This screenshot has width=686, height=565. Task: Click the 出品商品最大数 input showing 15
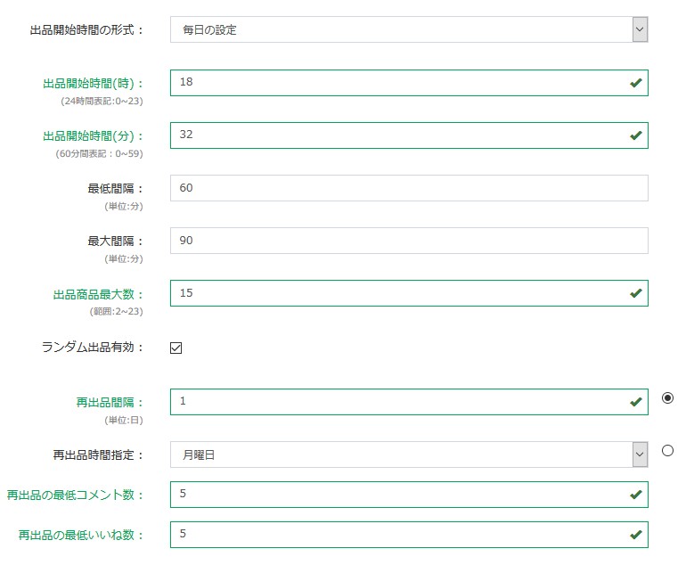392,293
